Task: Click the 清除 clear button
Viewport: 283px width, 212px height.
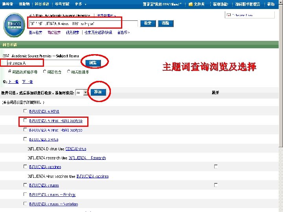Action: (165, 24)
